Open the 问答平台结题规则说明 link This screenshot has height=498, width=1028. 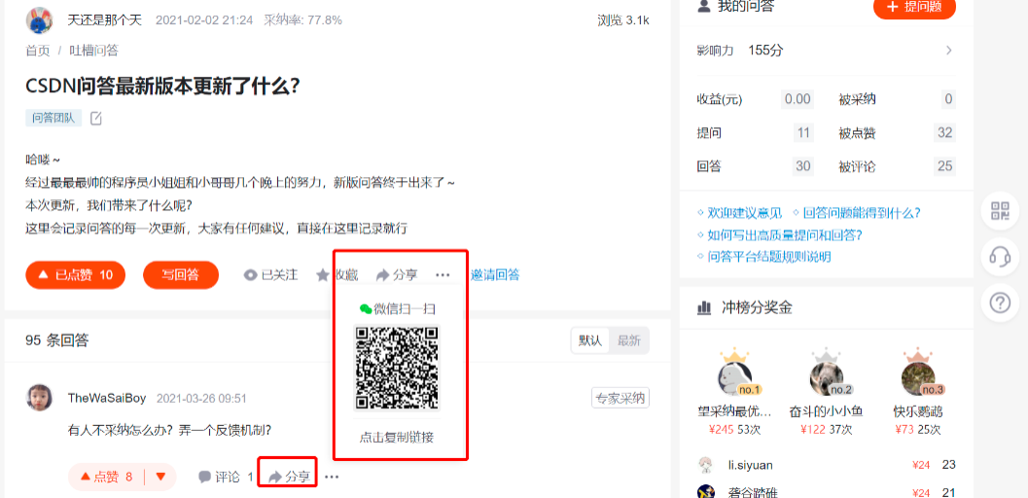769,256
